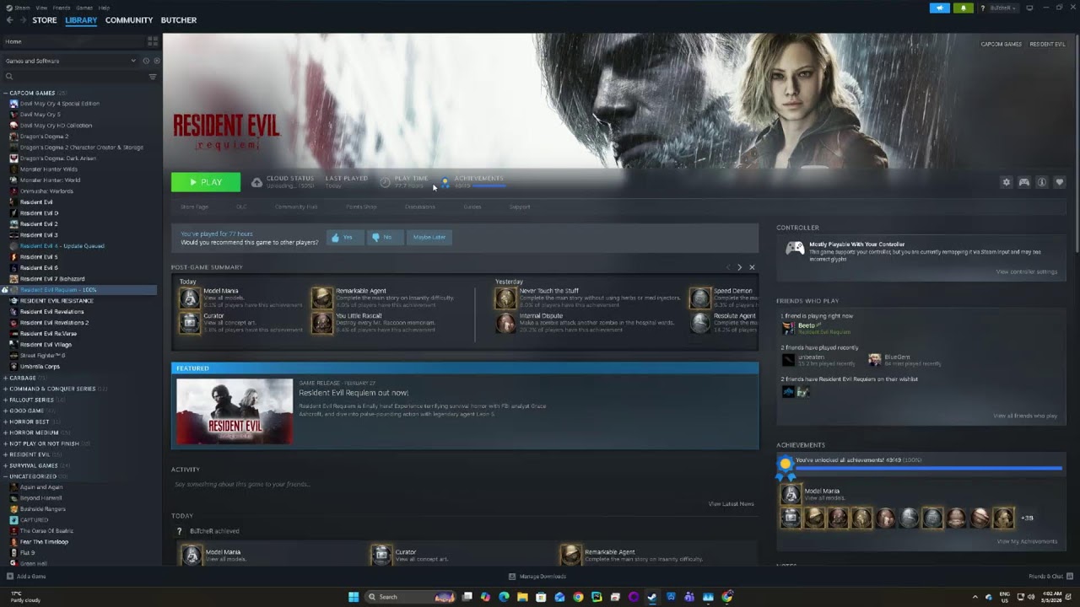This screenshot has width=1080, height=607.
Task: Click Windows taskbar Search box
Action: coord(411,597)
